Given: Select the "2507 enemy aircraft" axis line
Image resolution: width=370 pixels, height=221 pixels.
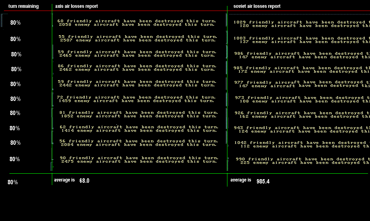Looking at the screenshot, I should pos(138,40).
